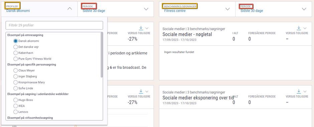
Task: Select the Hugo Boss profile
Action: point(15,100)
